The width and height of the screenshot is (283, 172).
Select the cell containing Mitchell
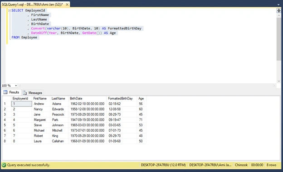[59, 130]
